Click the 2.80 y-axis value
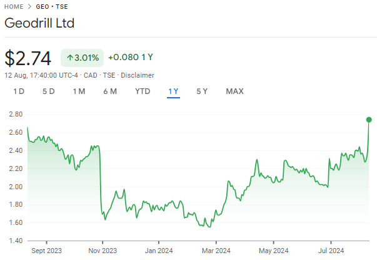The width and height of the screenshot is (377, 260). (16, 114)
